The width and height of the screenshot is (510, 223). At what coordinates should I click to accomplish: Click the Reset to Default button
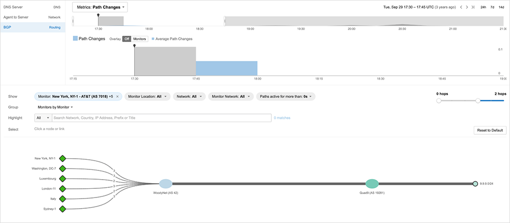click(489, 131)
